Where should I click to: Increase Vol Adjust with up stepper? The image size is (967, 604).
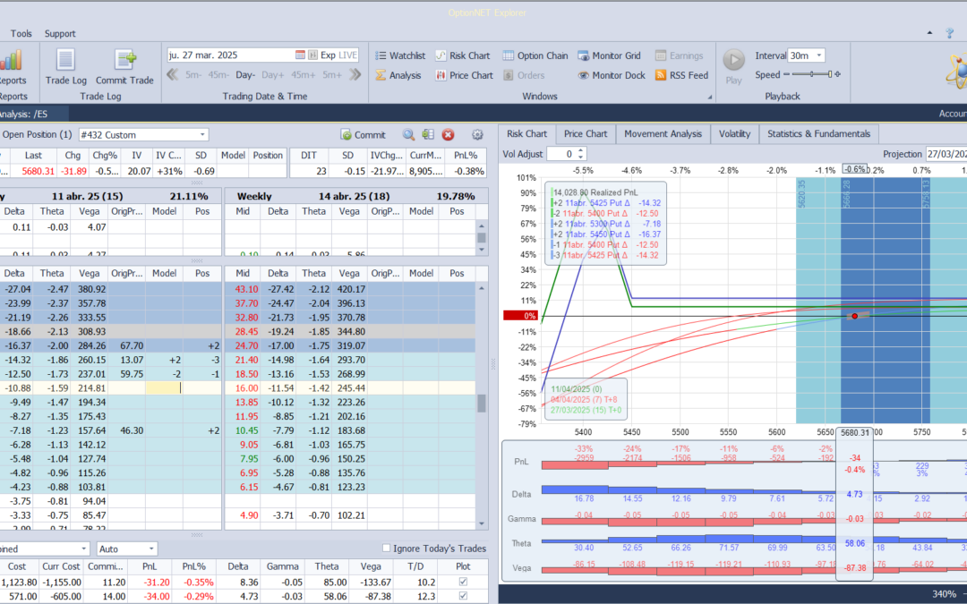tap(580, 150)
